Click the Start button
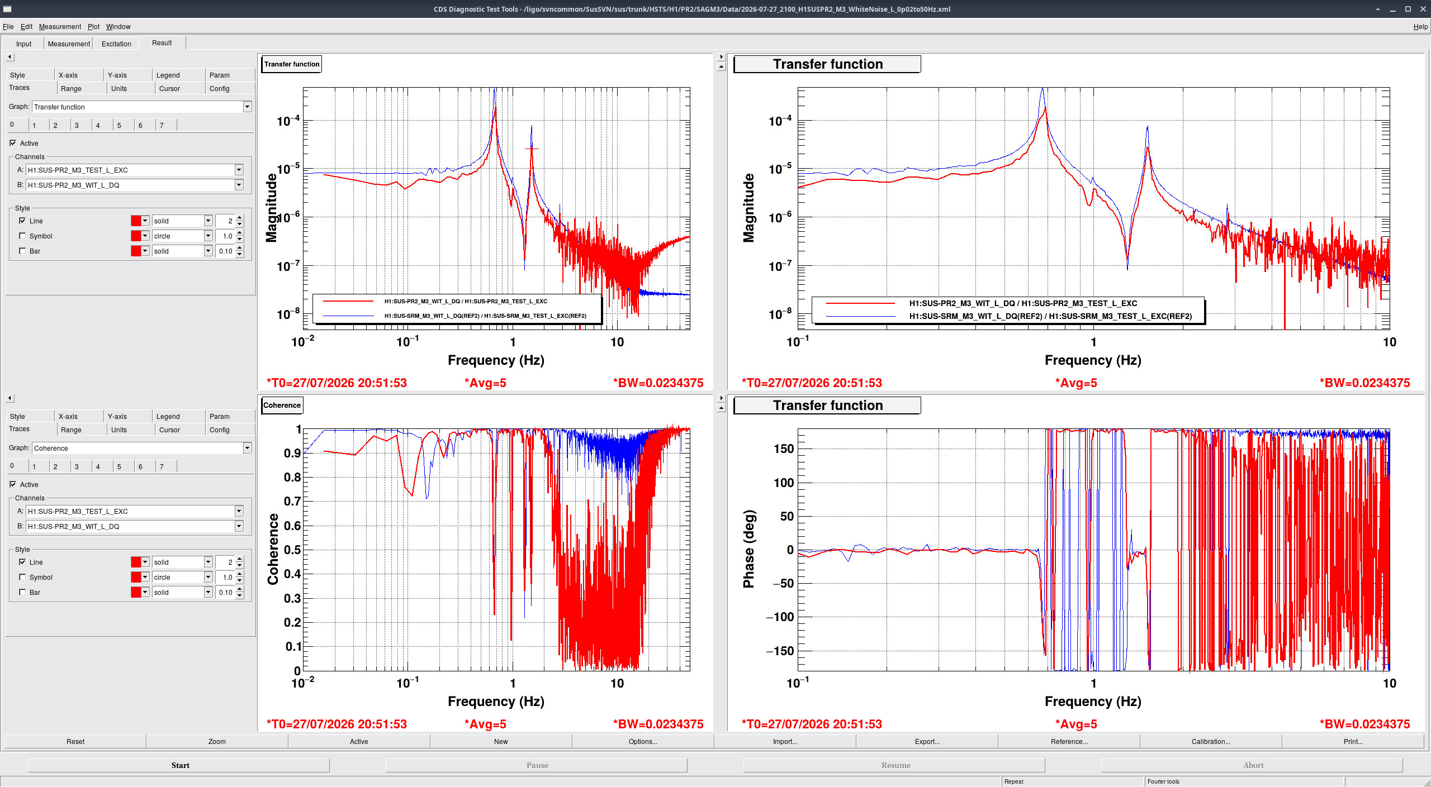This screenshot has height=787, width=1431. pos(179,765)
